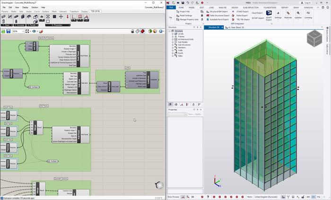Screen dimensions: 331x200
Task: Toggle the ABS option in status bar
Action: (308, 197)
